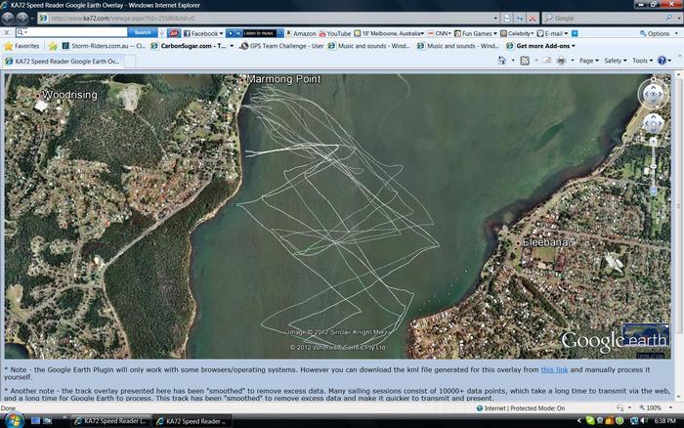The image size is (684, 428).
Task: Click the Home icon in command bar
Action: coord(502,61)
